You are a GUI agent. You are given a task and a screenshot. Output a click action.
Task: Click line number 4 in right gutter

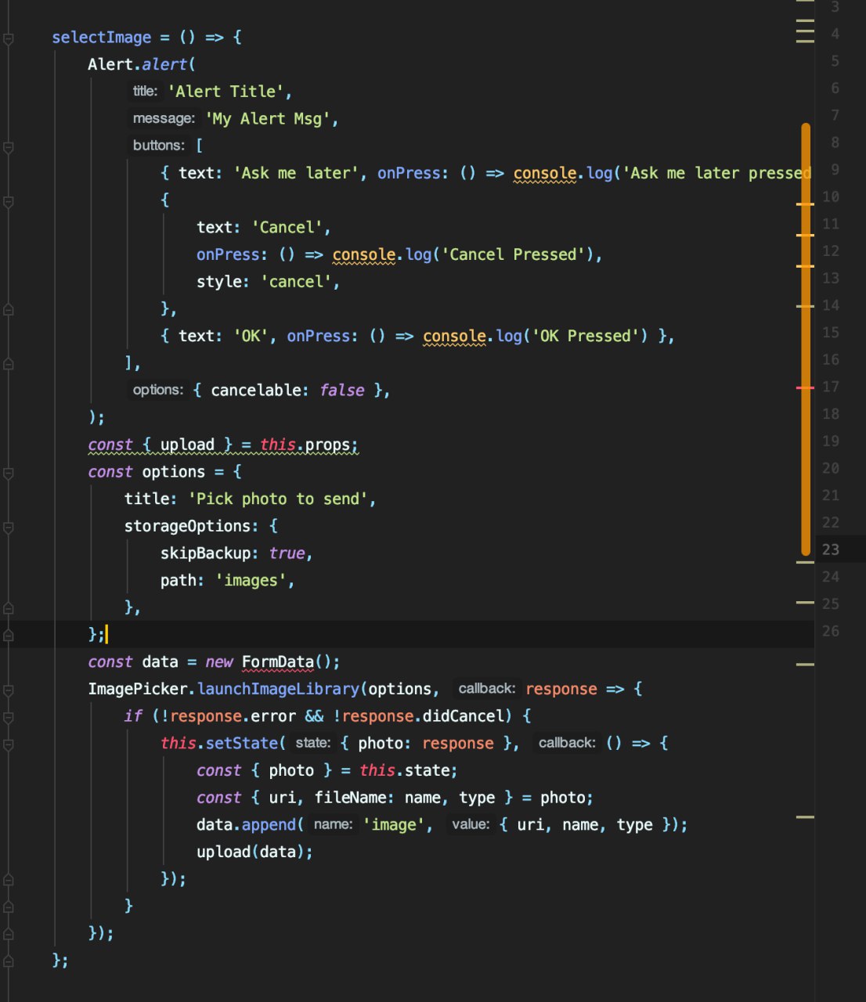pos(835,34)
